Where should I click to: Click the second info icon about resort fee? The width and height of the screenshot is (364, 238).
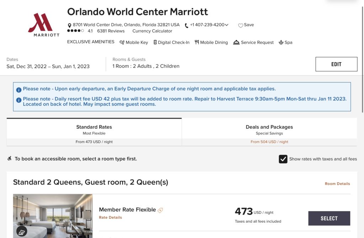click(x=19, y=100)
